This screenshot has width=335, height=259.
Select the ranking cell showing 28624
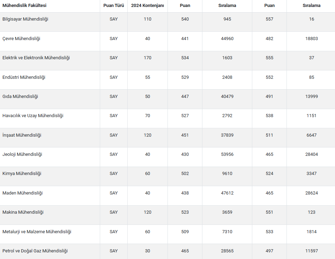[x=312, y=193]
